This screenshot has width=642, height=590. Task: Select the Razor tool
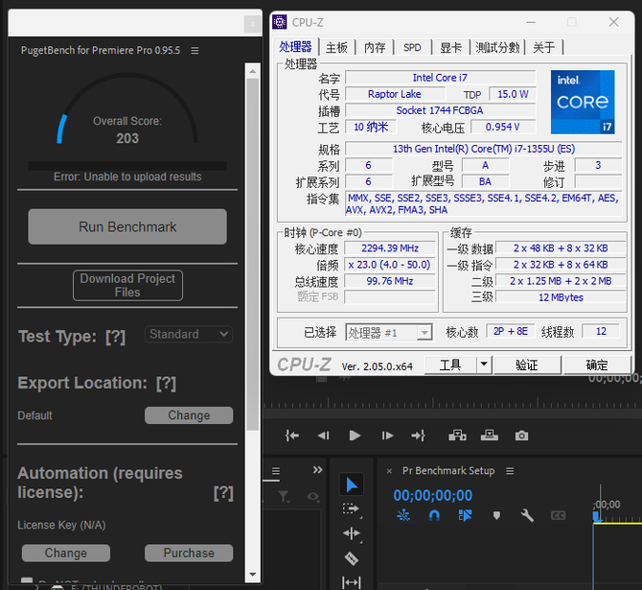click(x=352, y=558)
